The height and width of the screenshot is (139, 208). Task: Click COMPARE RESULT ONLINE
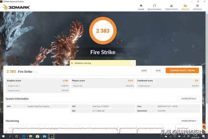[x=182, y=70]
